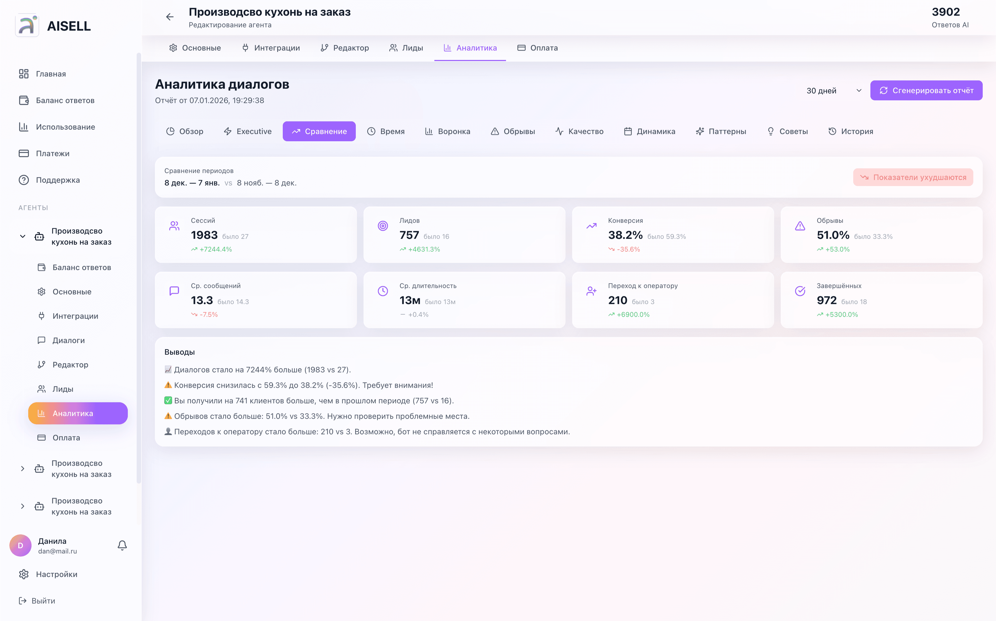Switch to the Воронка tab
Screen dimensions: 996x621
[447, 131]
